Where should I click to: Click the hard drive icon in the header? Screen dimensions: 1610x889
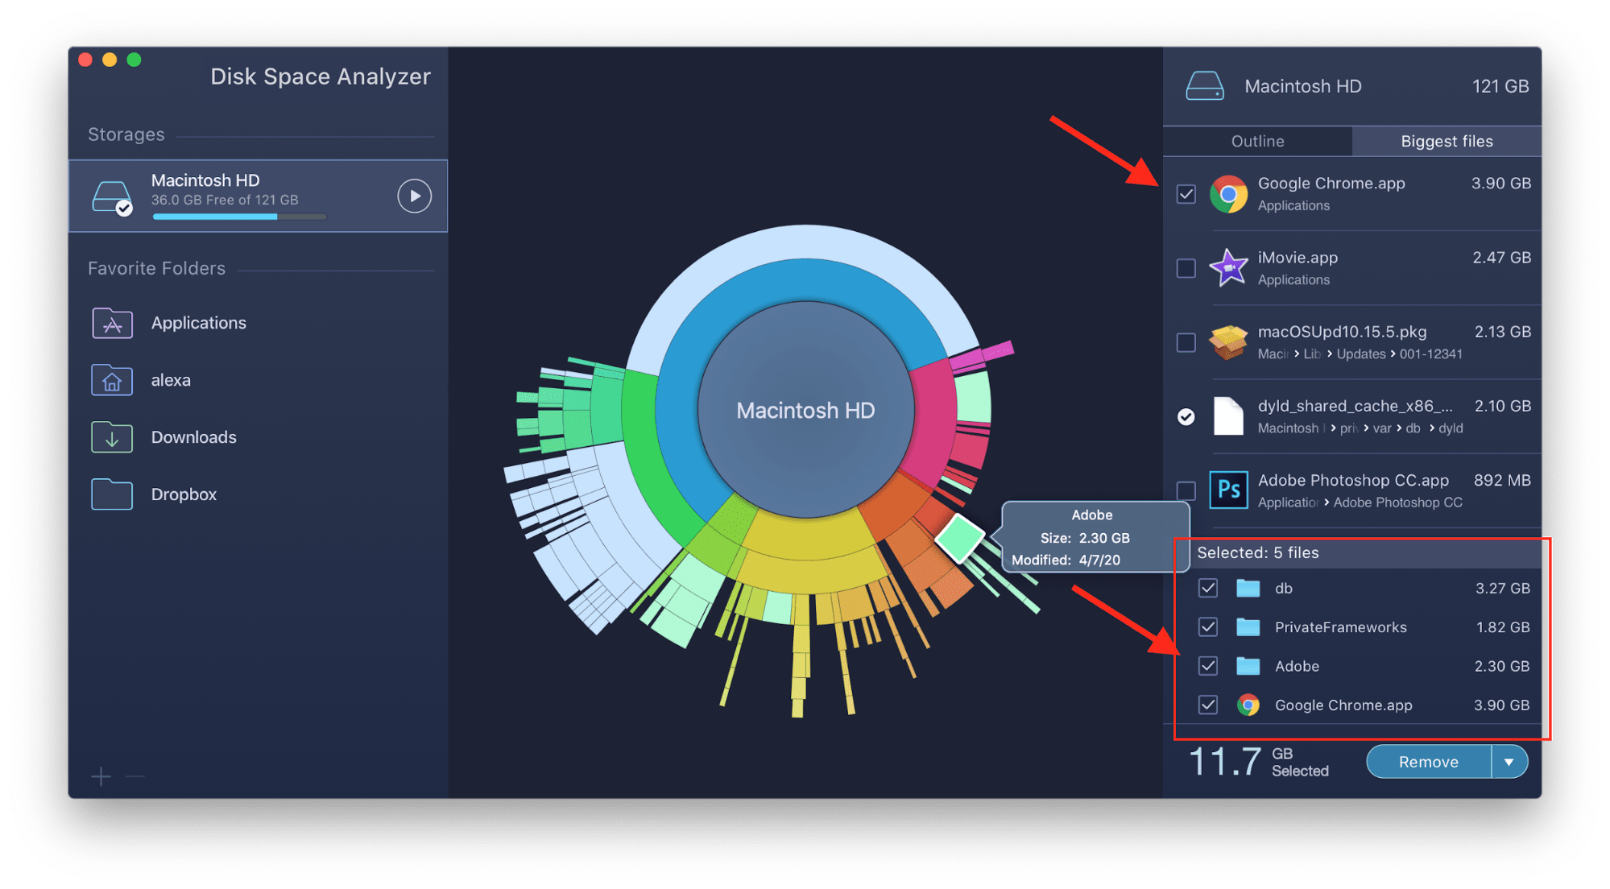click(1204, 86)
